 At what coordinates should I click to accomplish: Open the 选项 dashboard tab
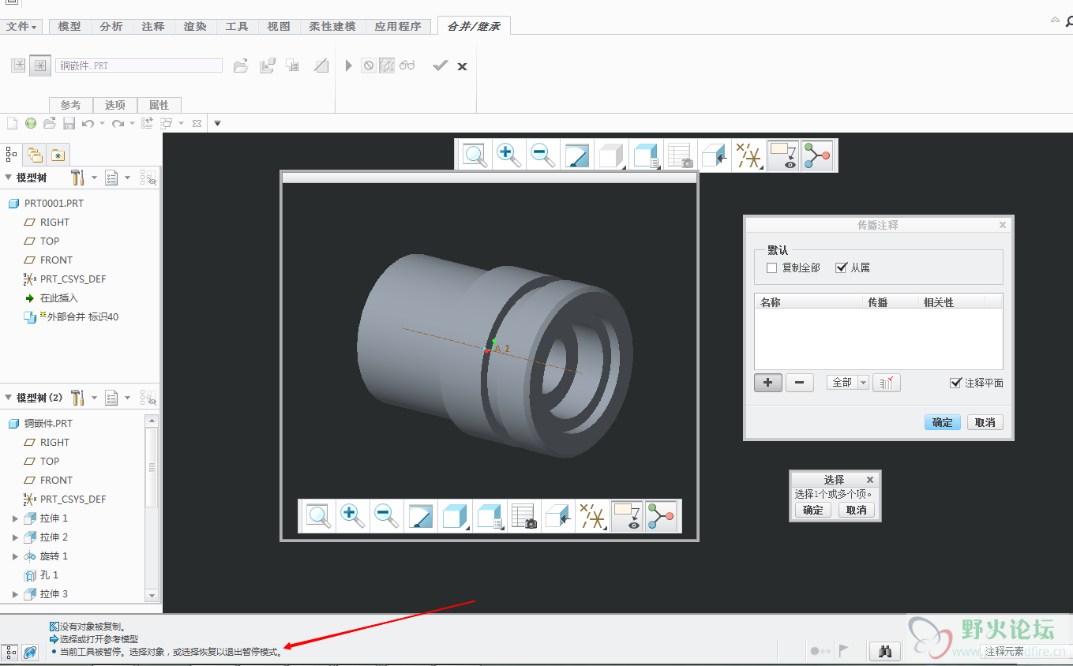(x=115, y=105)
